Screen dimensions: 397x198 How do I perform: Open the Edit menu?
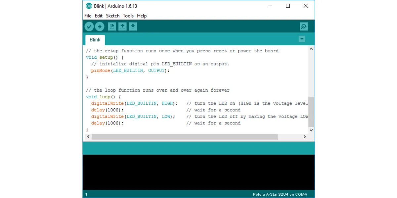(x=99, y=16)
